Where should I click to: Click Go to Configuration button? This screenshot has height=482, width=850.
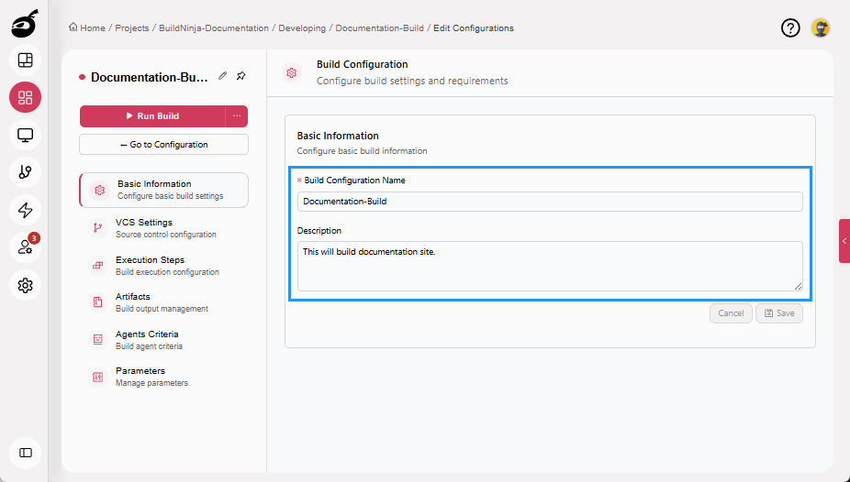[x=163, y=145]
